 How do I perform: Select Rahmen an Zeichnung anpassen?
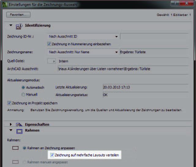pos(24,148)
